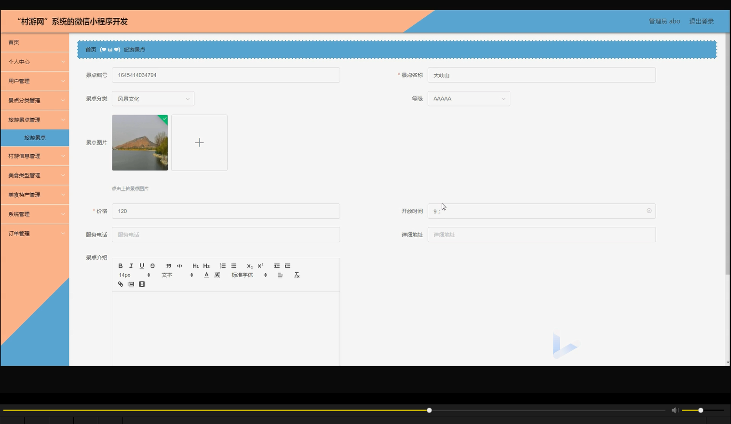This screenshot has height=424, width=731.
Task: Open 用户管理 in the sidebar
Action: [35, 81]
